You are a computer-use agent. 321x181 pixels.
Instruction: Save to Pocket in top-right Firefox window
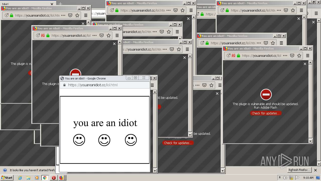pyautogui.click(x=286, y=10)
